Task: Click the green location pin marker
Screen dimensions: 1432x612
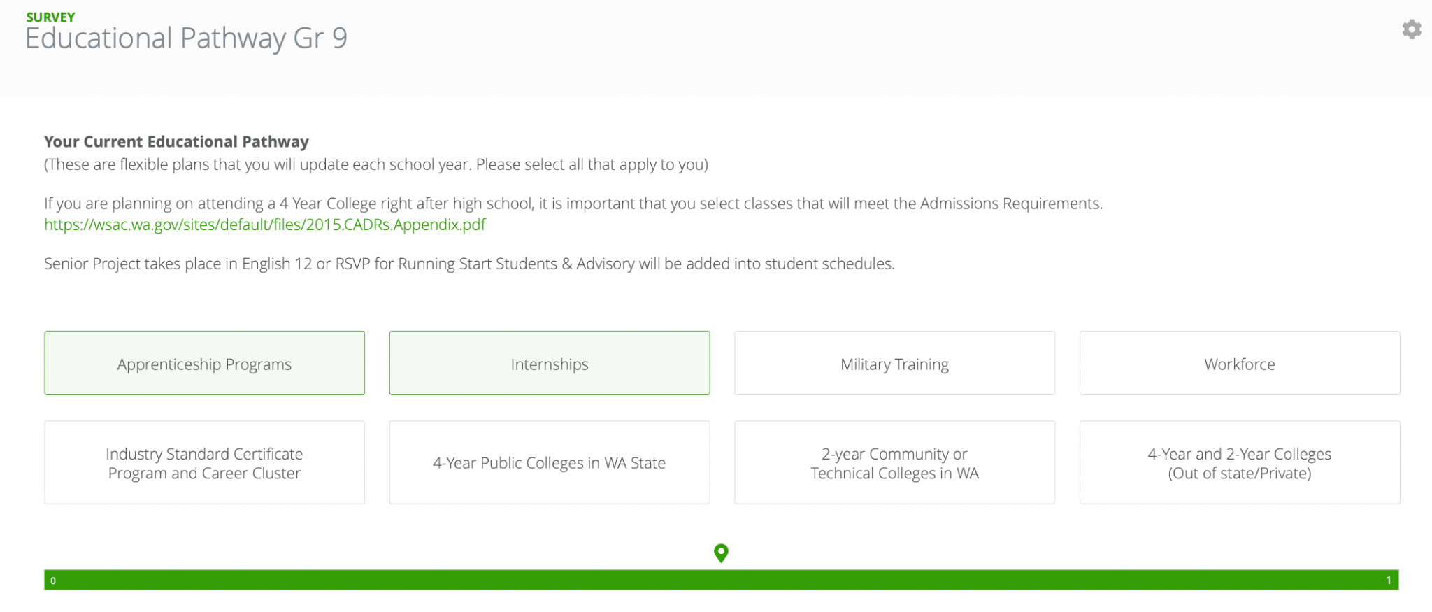Action: point(721,553)
